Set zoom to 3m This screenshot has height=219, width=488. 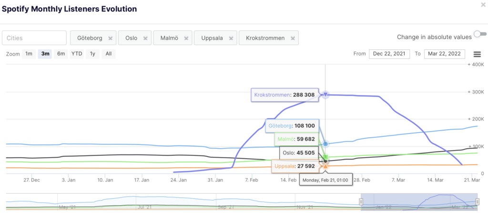tap(45, 54)
